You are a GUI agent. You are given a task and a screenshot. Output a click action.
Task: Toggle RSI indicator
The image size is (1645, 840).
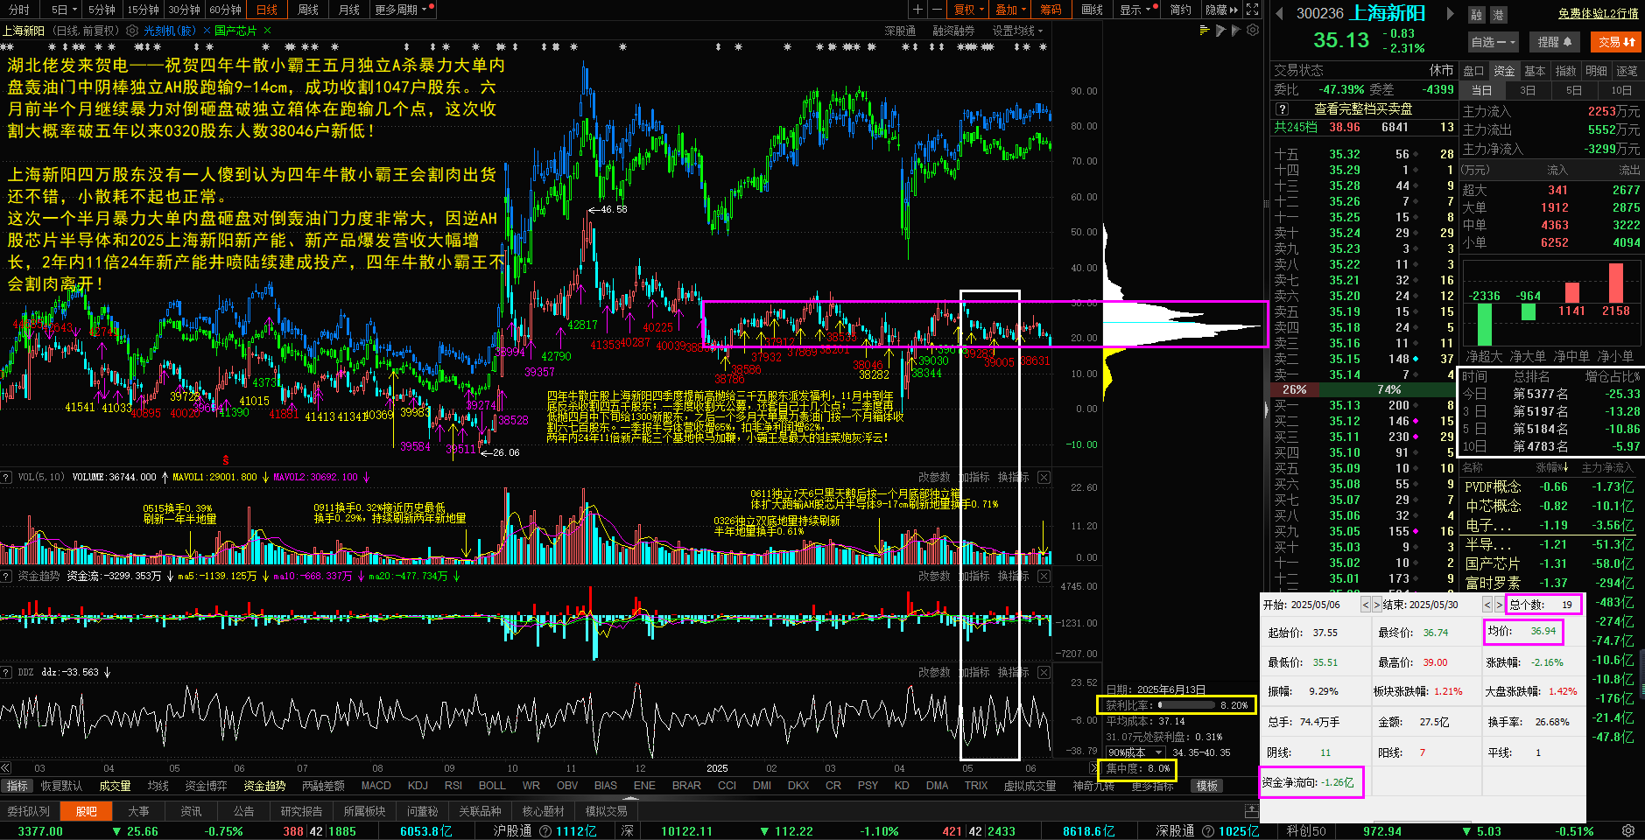click(453, 786)
